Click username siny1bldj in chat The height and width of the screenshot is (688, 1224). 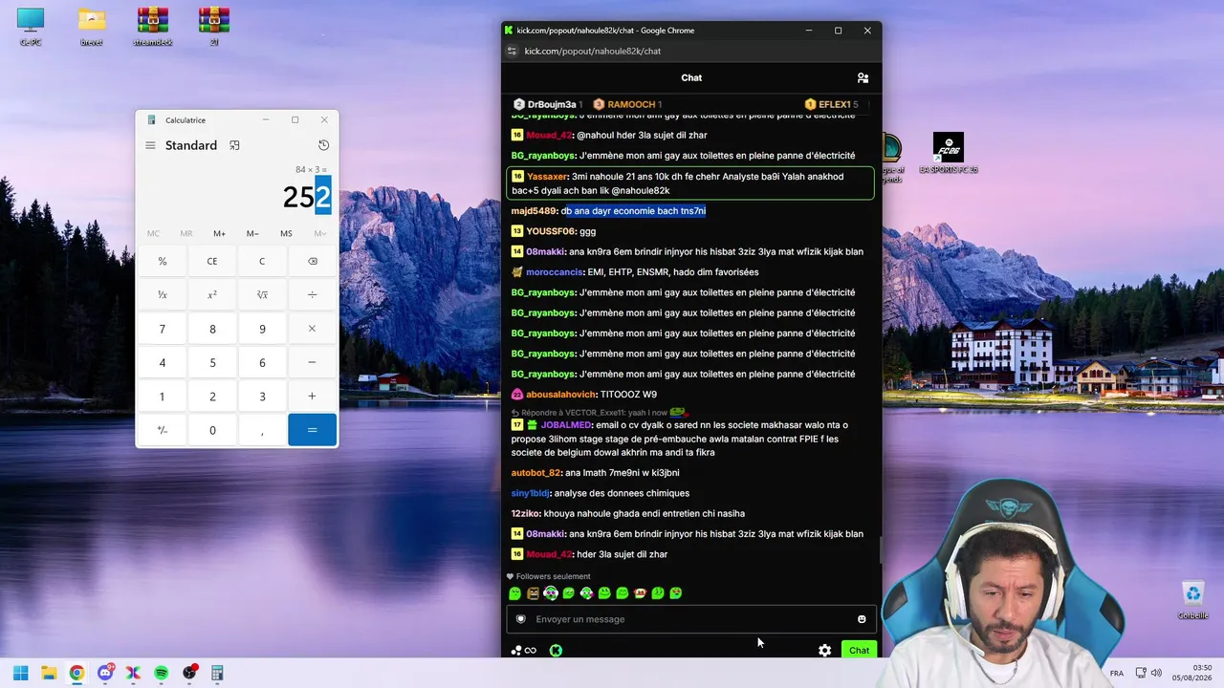531,493
